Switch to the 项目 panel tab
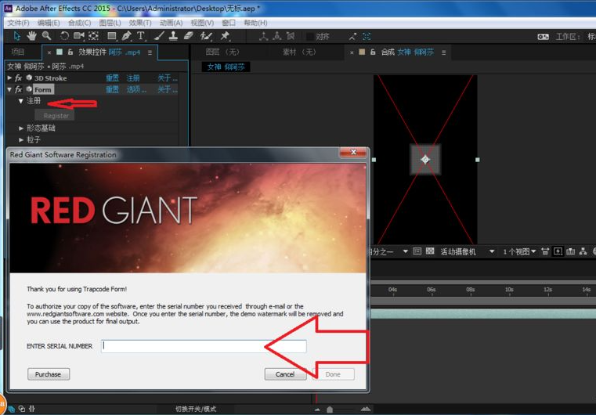 click(x=17, y=52)
